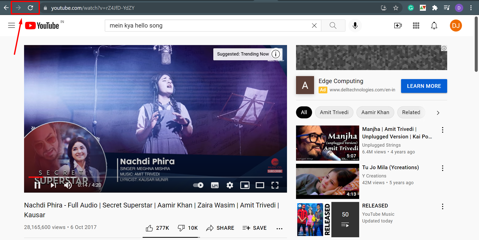Open notifications bell
The width and height of the screenshot is (479, 240).
click(434, 26)
